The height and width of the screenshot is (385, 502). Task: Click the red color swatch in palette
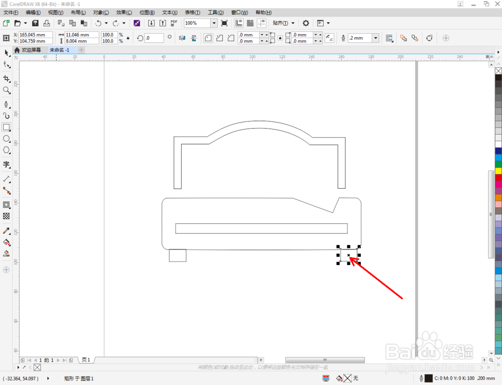point(498,177)
